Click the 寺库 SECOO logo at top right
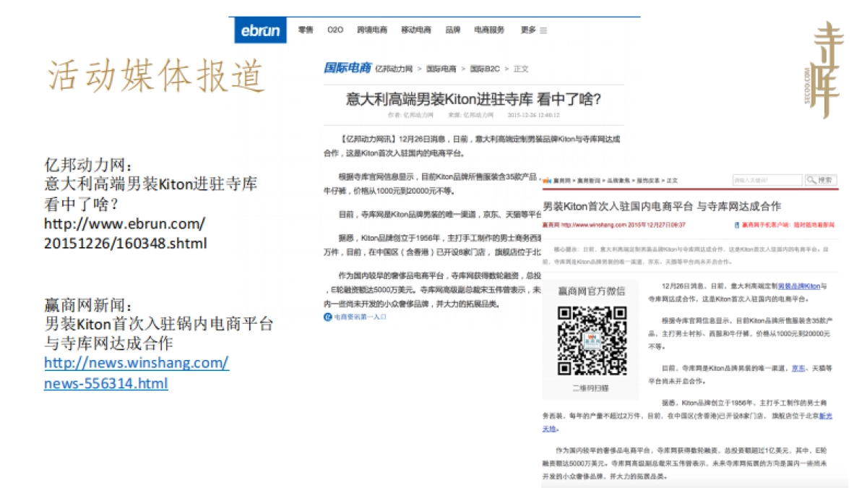This screenshot has height=488, width=867. click(x=824, y=70)
